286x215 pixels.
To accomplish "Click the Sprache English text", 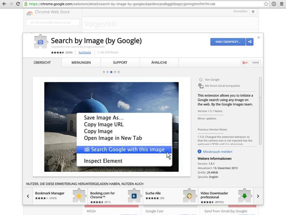I will point(208,177).
